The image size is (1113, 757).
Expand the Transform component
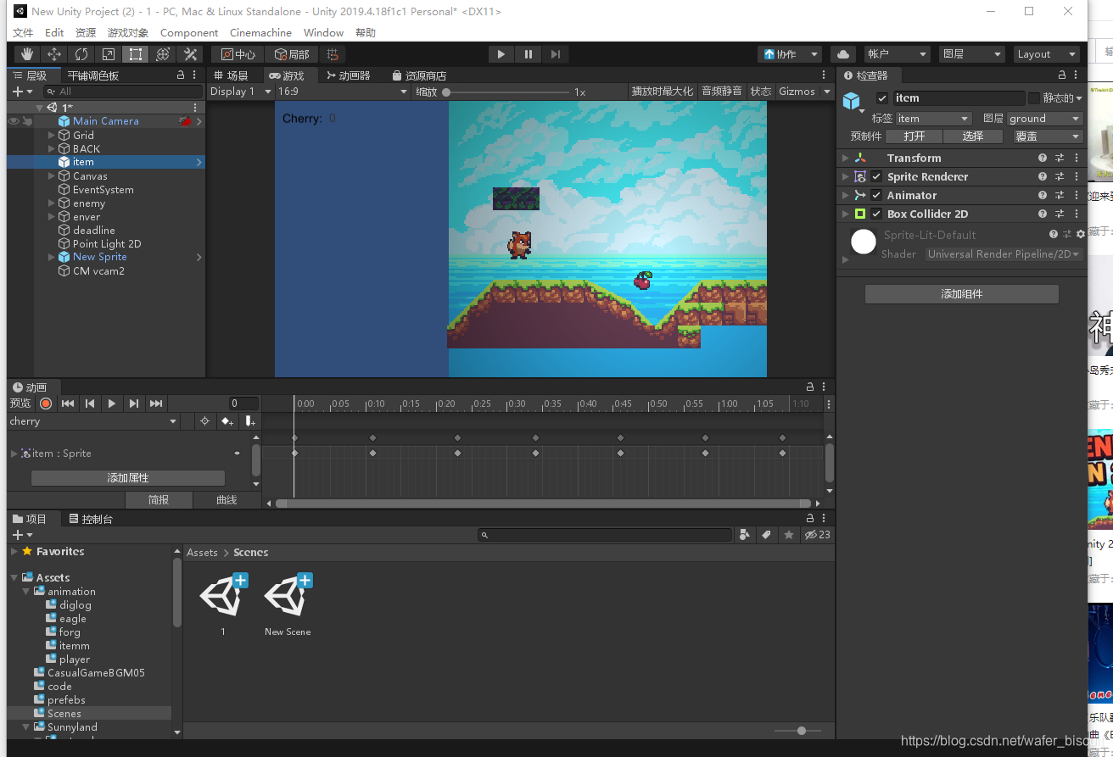(845, 159)
